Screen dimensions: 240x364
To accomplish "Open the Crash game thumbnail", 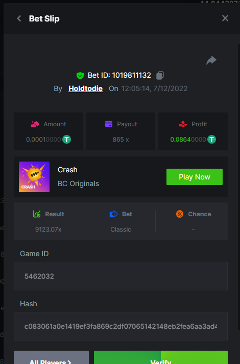I will pyautogui.click(x=34, y=177).
